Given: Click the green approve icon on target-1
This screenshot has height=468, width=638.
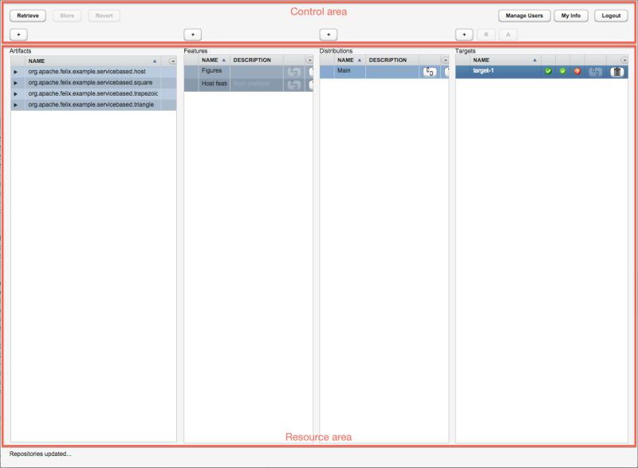Looking at the screenshot, I should click(548, 71).
